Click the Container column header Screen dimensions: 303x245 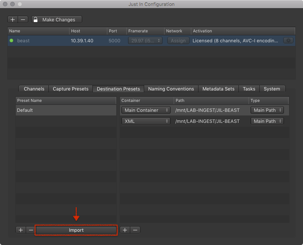click(147, 100)
